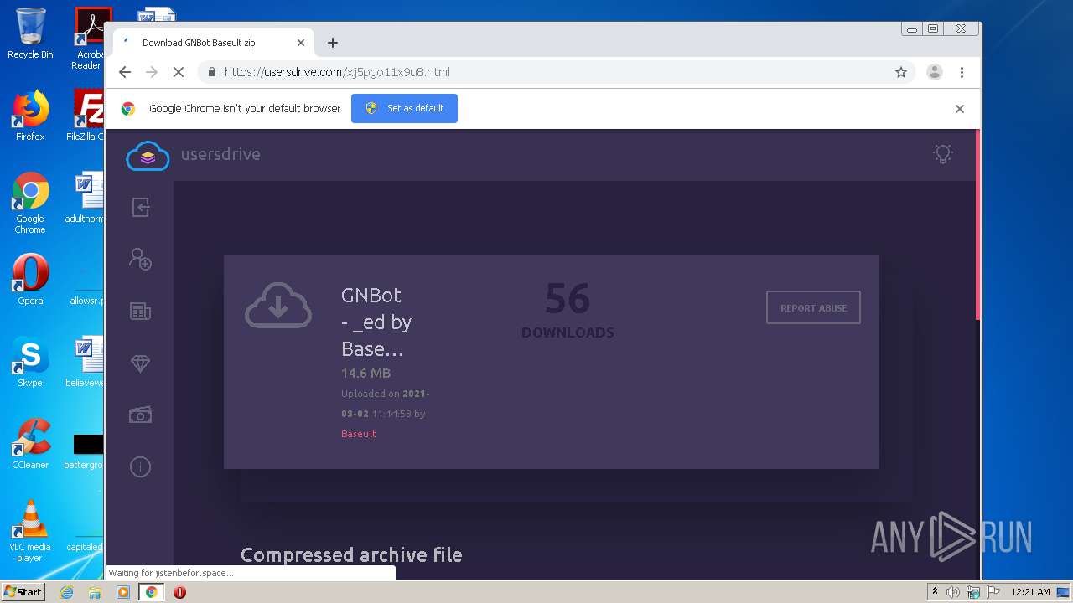Click the 12:21 AM taskbar clock
Screen dimensions: 1073x603
[1030, 592]
